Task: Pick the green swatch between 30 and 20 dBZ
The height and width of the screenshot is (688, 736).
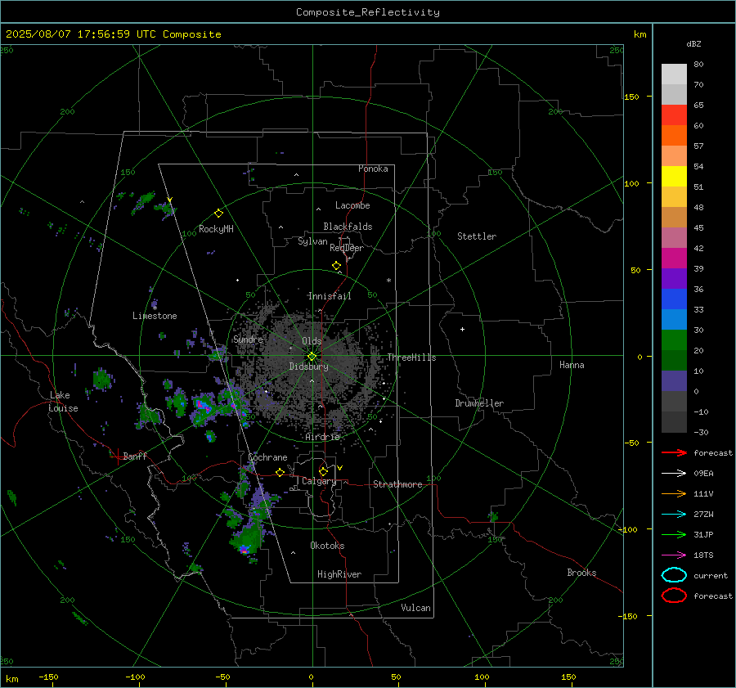Action: [x=674, y=340]
